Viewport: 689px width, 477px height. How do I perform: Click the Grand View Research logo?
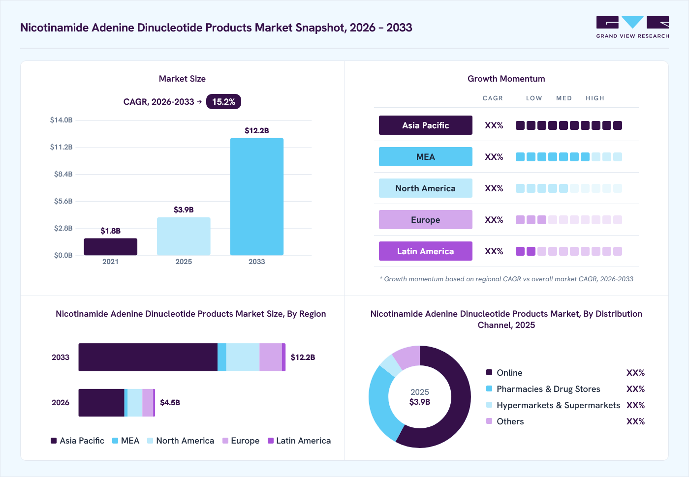point(632,28)
